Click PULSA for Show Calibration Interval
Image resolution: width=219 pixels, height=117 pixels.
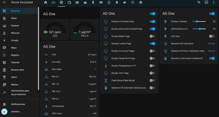point(212,51)
